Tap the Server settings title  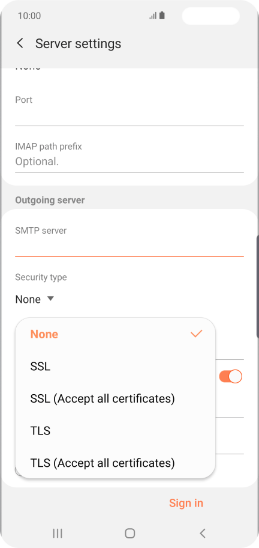point(78,44)
